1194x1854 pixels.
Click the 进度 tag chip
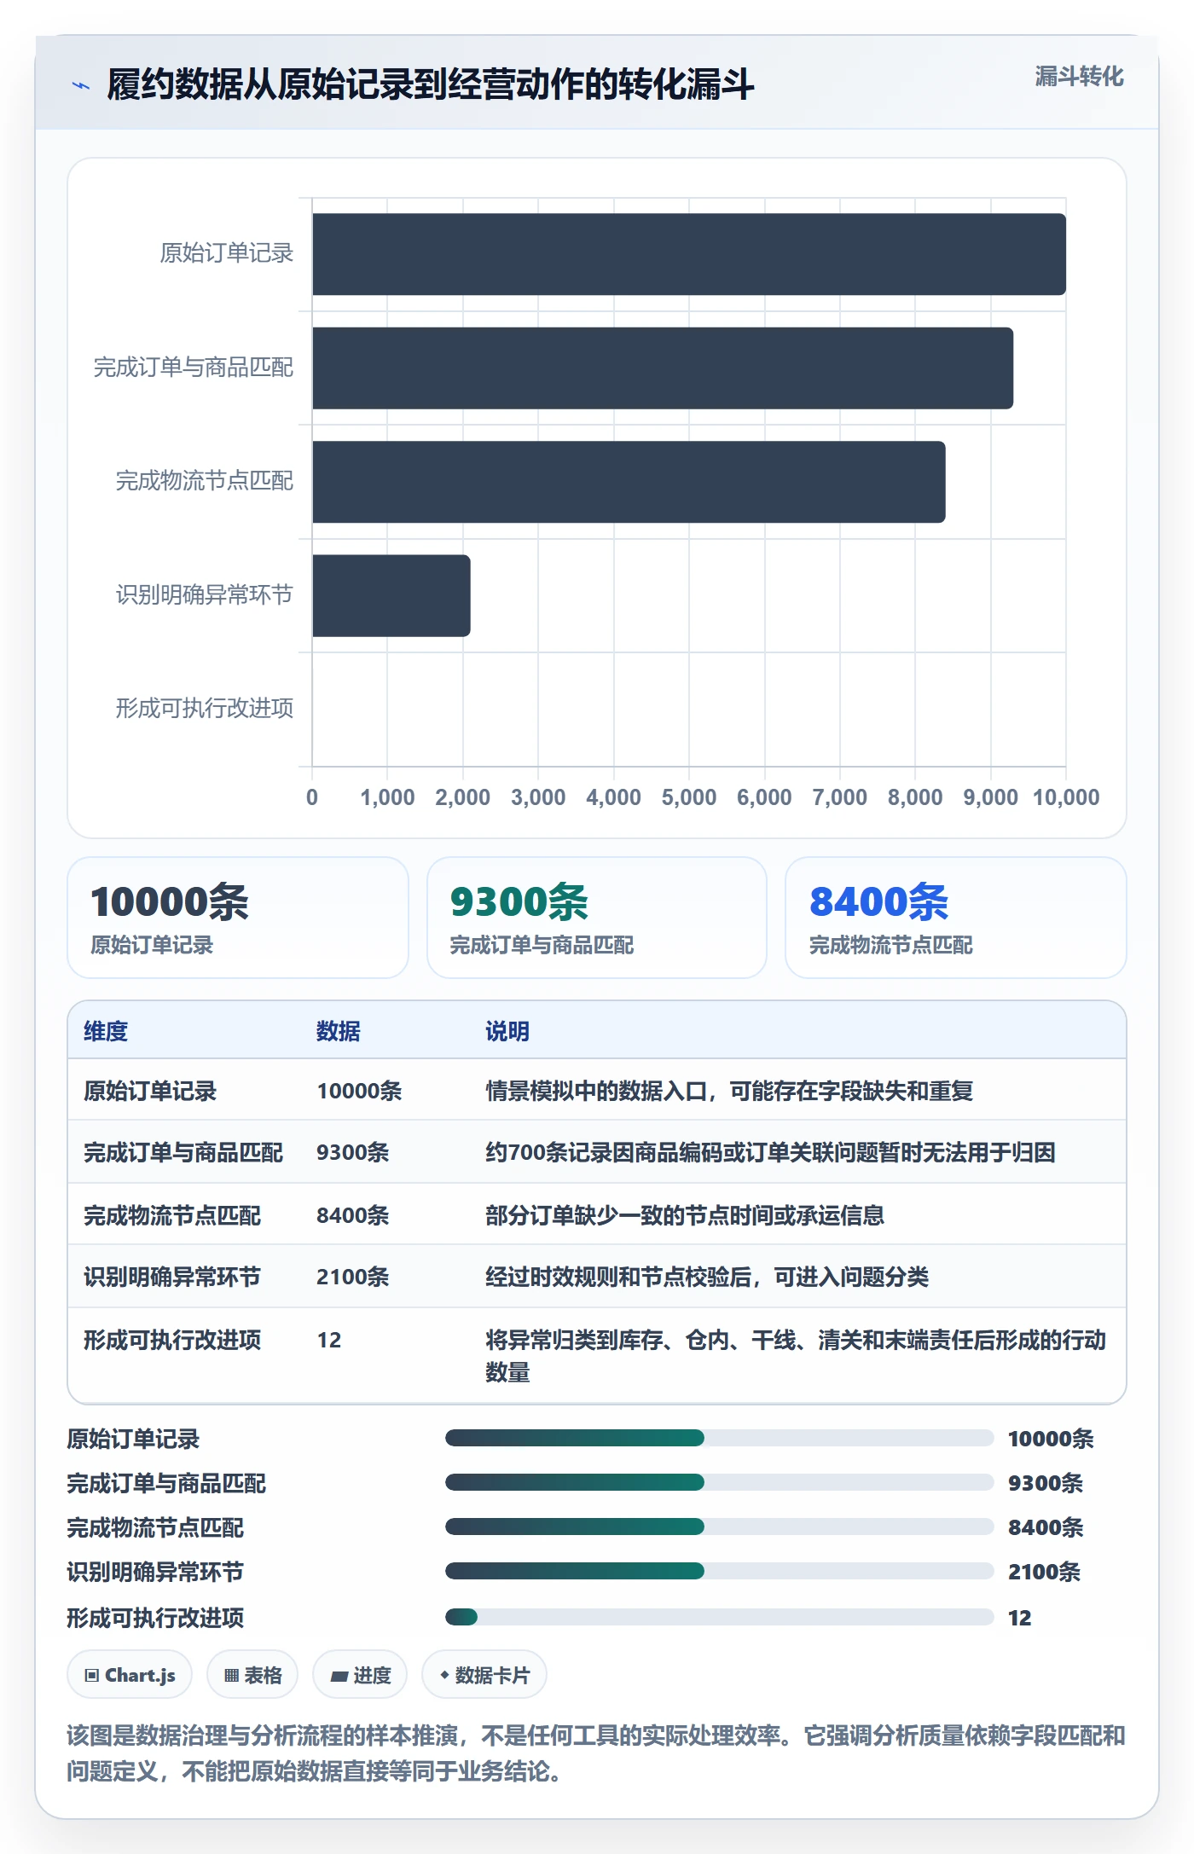[360, 1675]
